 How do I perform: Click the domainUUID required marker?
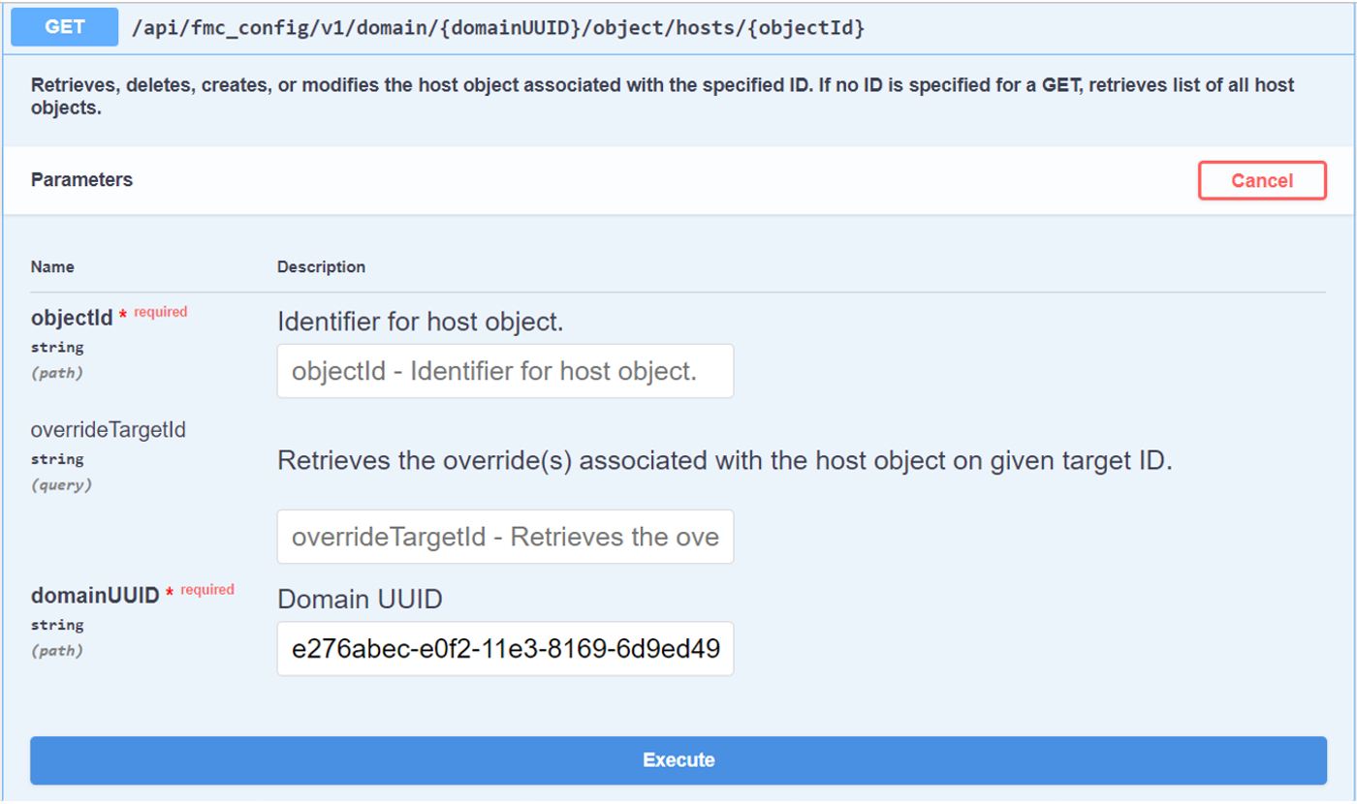click(x=207, y=588)
